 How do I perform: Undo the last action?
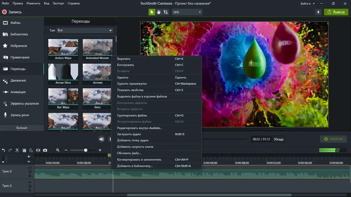tap(3, 150)
